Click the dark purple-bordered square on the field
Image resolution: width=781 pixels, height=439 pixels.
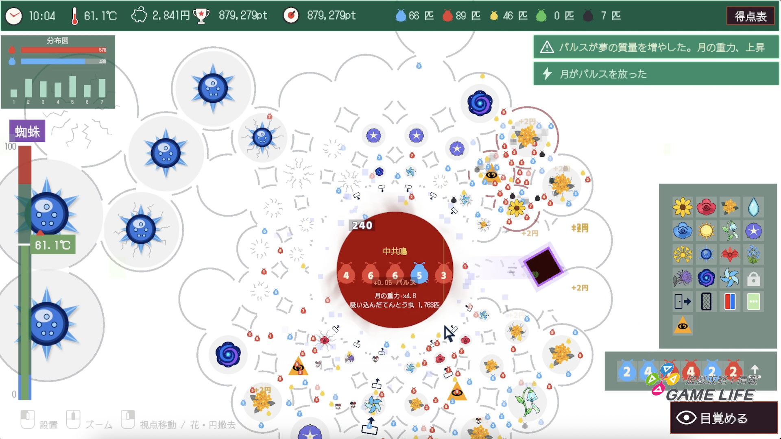[x=543, y=267]
